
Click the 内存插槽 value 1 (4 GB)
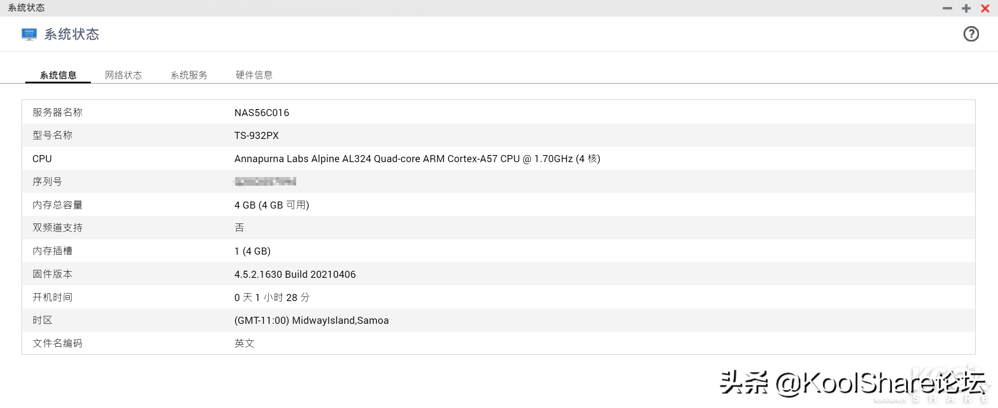[x=252, y=251]
